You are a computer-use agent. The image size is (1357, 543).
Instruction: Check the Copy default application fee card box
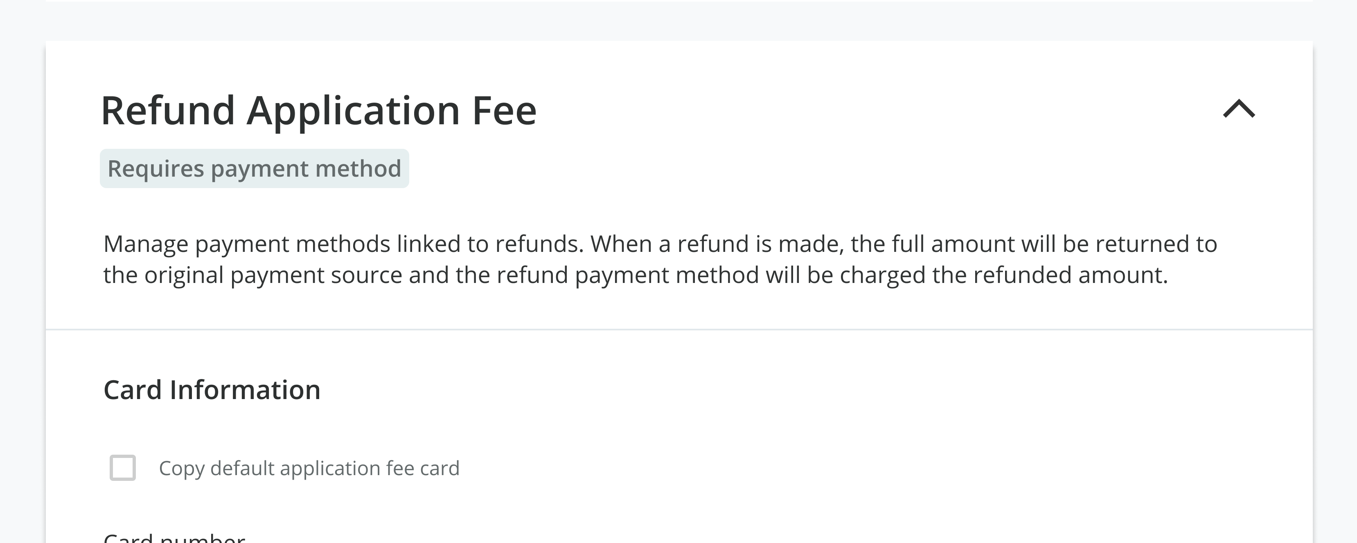tap(123, 467)
